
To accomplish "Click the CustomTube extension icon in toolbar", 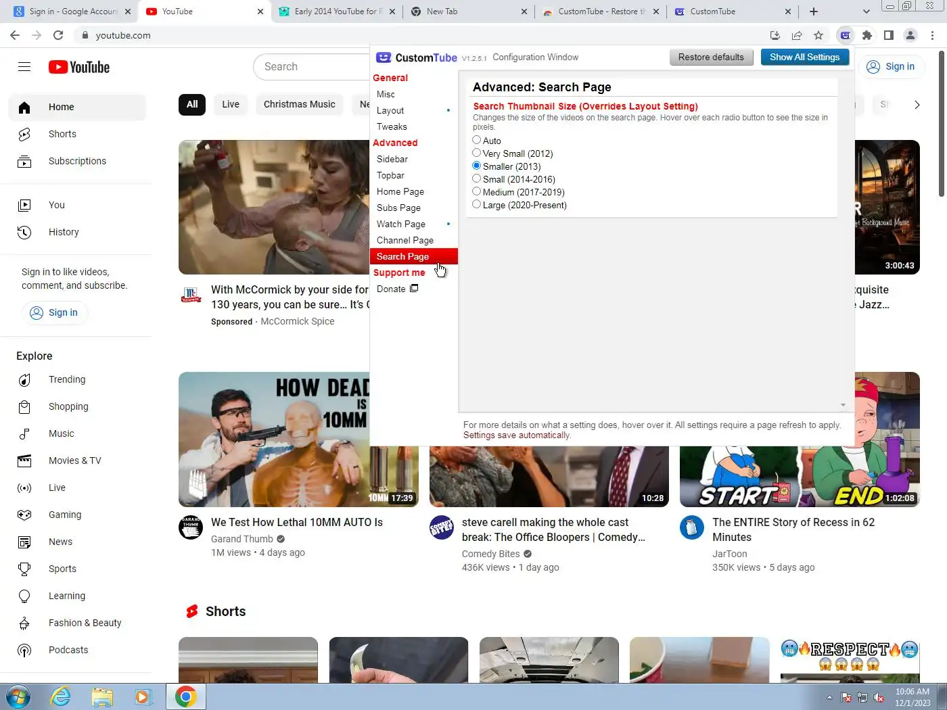I will (845, 35).
